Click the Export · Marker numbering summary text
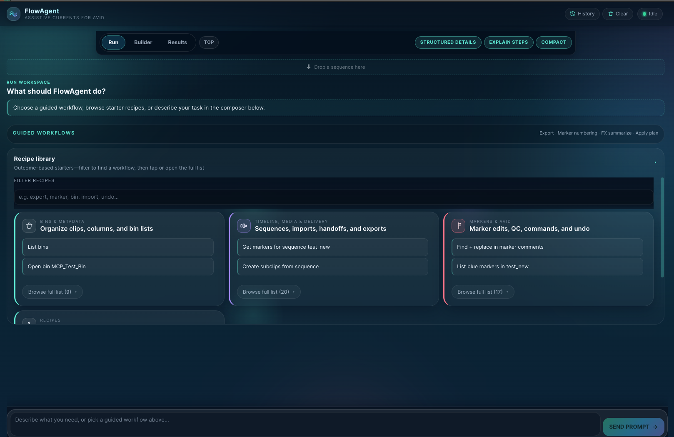Screen dimensions: 674x437 [599, 133]
